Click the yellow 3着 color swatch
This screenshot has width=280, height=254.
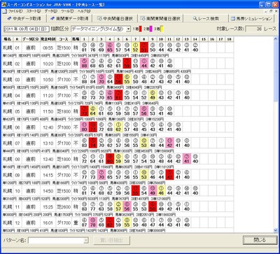162,29
